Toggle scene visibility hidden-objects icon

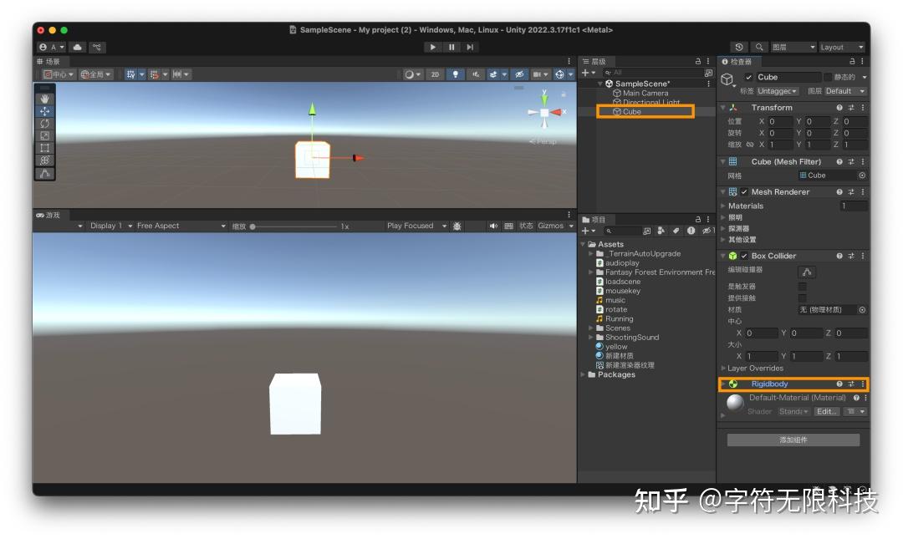(x=519, y=74)
